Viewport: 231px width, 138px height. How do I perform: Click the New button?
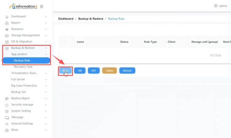click(x=65, y=71)
